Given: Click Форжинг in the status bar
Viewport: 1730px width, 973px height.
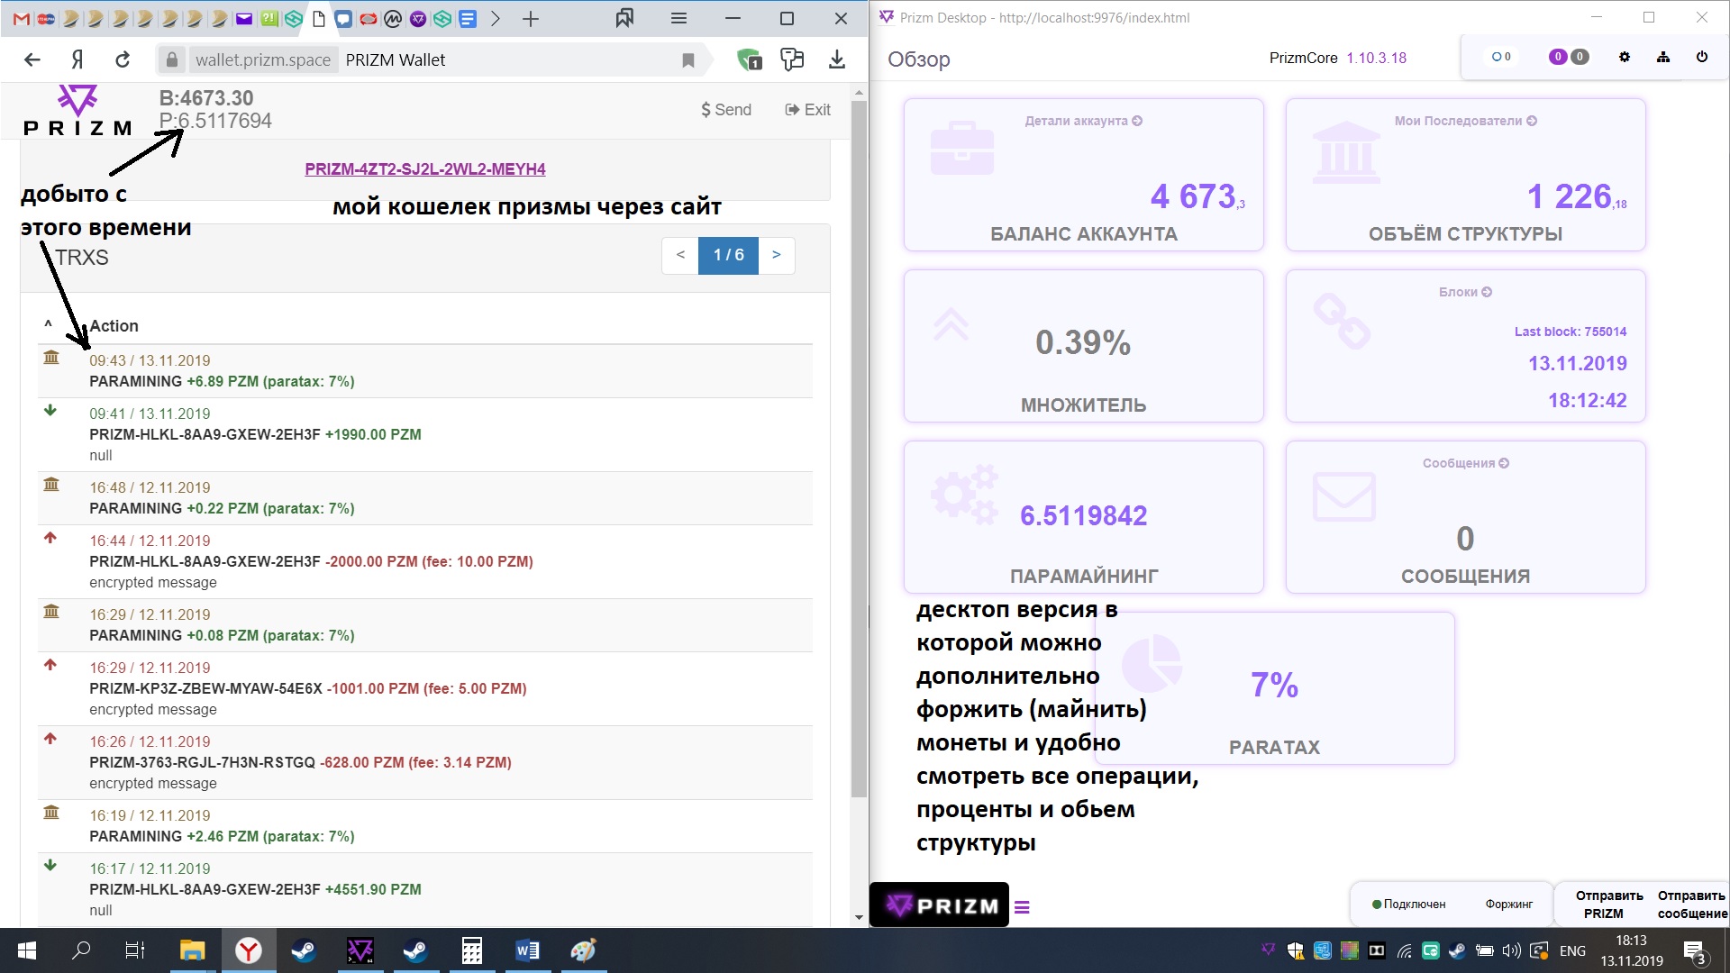Looking at the screenshot, I should pos(1509,904).
